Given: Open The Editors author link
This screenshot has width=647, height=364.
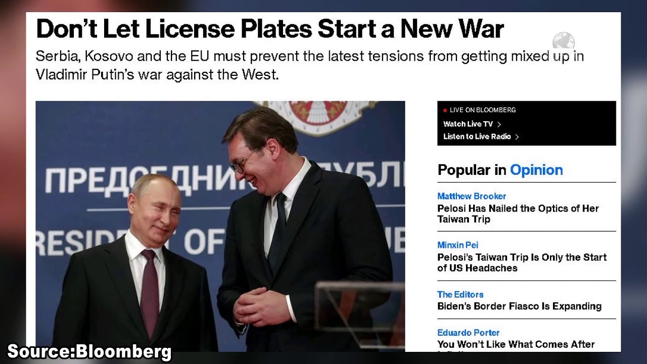Looking at the screenshot, I should (x=460, y=294).
